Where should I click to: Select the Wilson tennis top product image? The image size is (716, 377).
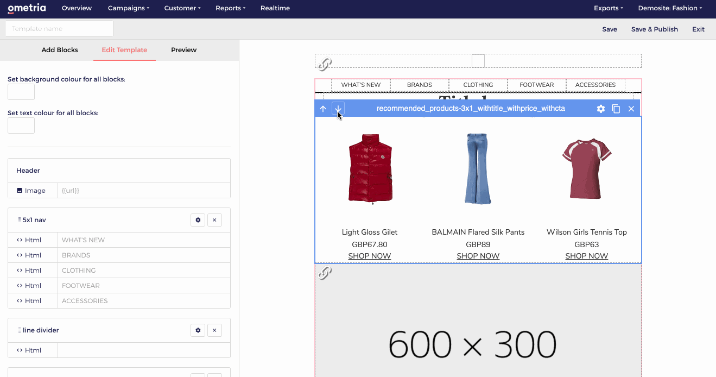click(587, 168)
